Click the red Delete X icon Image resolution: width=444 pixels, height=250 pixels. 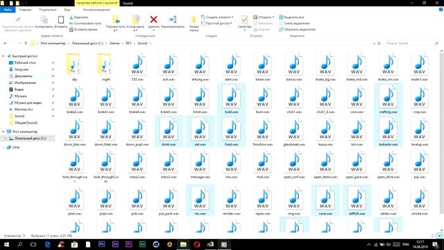pos(153,19)
